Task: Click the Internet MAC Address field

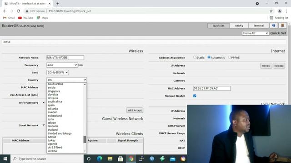Action: point(212,88)
